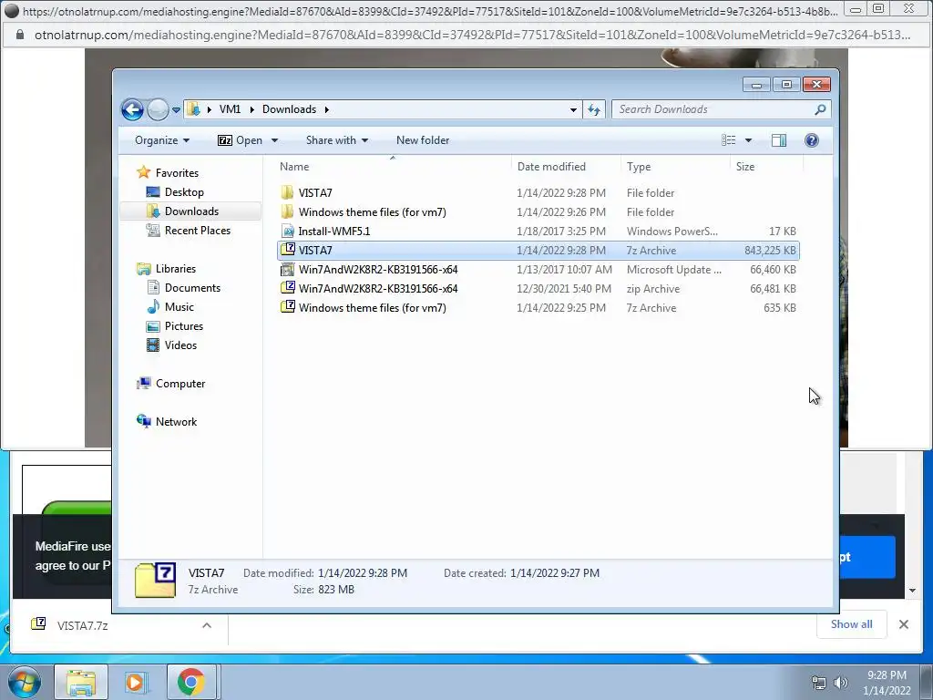Select Windows theme files 7z archive

pyautogui.click(x=538, y=308)
